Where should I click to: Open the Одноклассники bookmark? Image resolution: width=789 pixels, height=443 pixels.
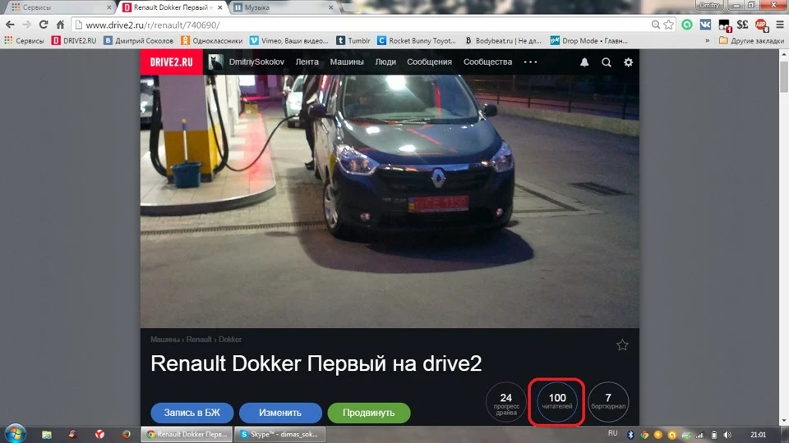tap(212, 41)
